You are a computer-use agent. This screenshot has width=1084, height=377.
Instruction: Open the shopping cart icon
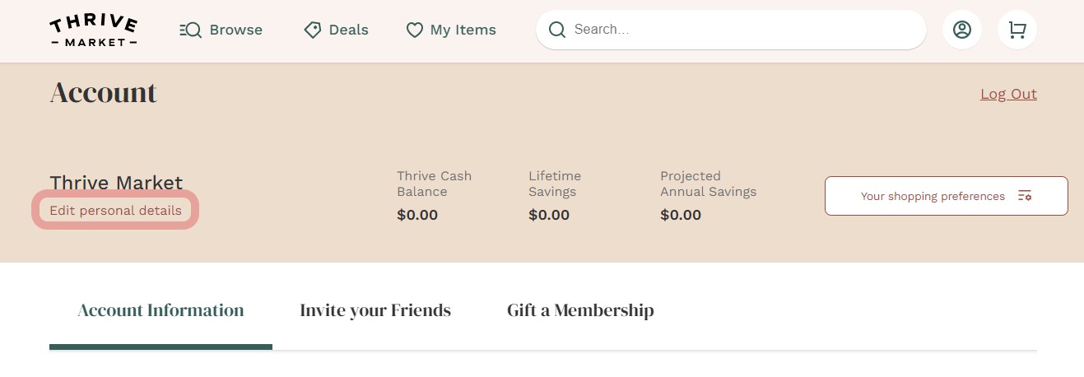(1017, 30)
